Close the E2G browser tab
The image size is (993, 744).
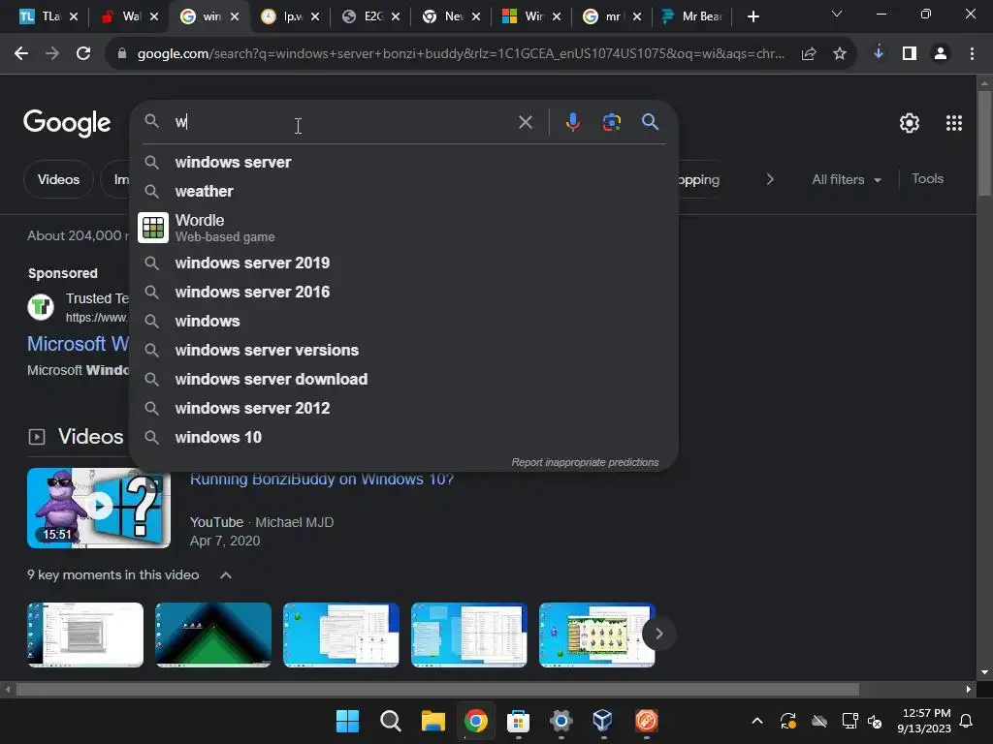click(396, 17)
